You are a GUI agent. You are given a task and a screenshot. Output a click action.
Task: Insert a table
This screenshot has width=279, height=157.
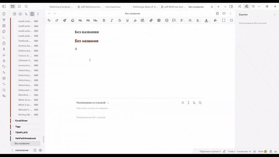pos(159,21)
